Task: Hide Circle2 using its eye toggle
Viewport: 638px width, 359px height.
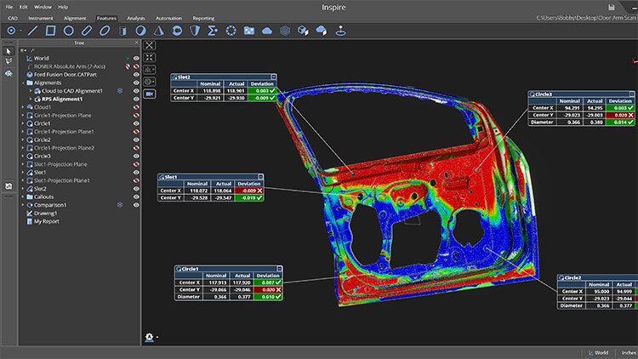Action: (136, 140)
